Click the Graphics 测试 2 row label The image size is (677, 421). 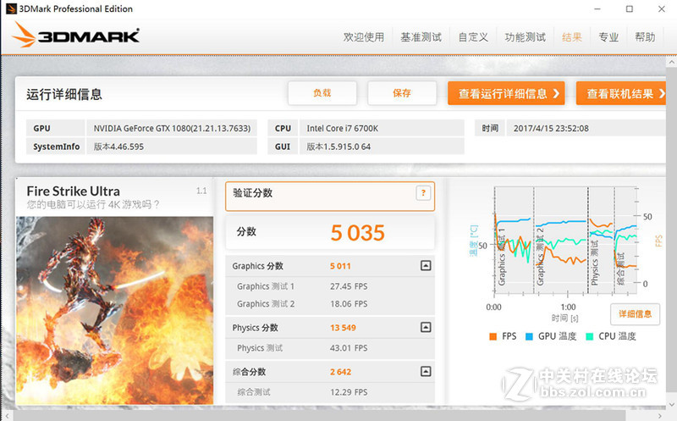266,304
